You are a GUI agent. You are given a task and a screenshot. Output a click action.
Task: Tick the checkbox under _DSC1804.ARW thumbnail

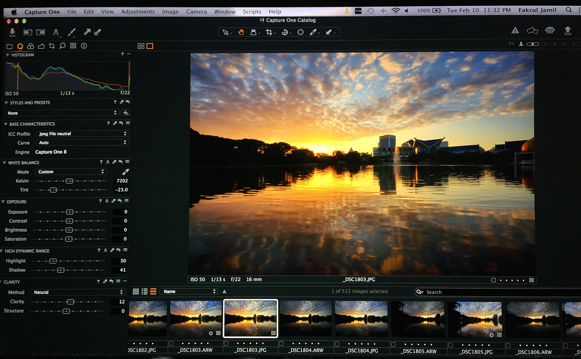(x=281, y=343)
